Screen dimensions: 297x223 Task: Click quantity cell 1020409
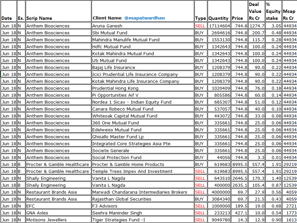click(x=219, y=88)
